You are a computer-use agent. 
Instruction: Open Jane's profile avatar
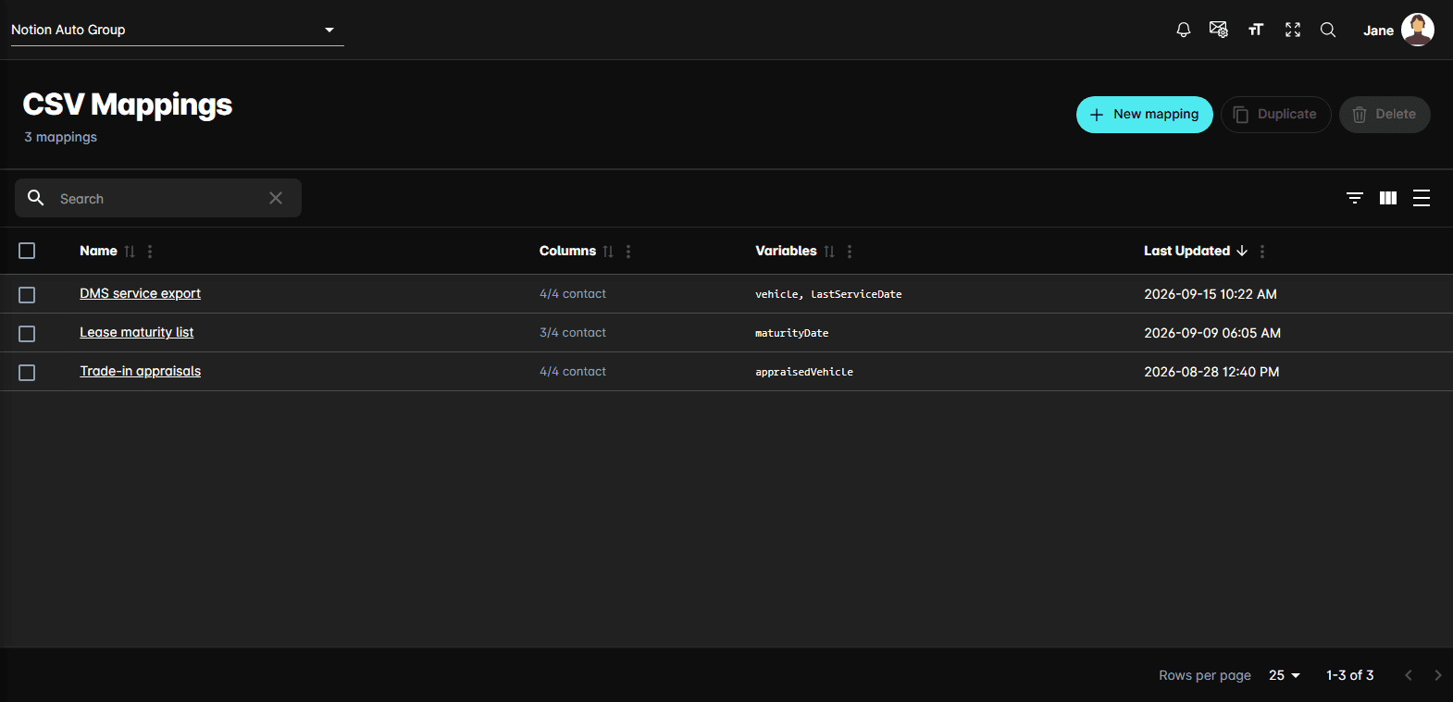(1418, 30)
